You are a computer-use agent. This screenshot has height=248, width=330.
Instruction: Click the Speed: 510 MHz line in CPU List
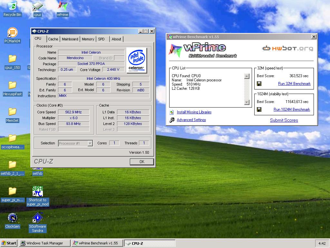point(186,84)
